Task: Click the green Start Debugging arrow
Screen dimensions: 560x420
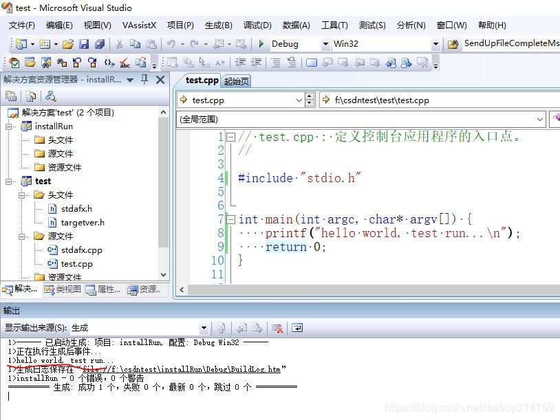Action: pyautogui.click(x=261, y=44)
